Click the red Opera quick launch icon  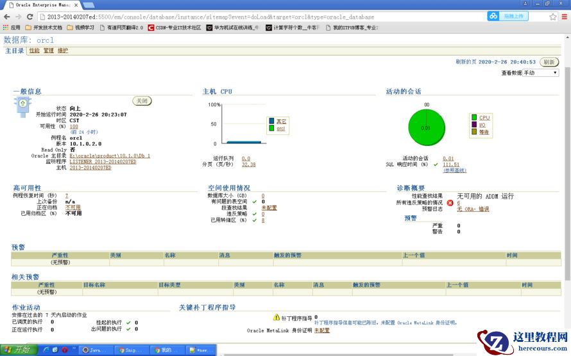(64, 350)
